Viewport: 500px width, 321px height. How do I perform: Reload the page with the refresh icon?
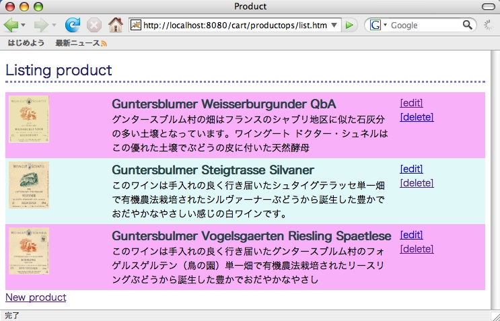[x=73, y=26]
